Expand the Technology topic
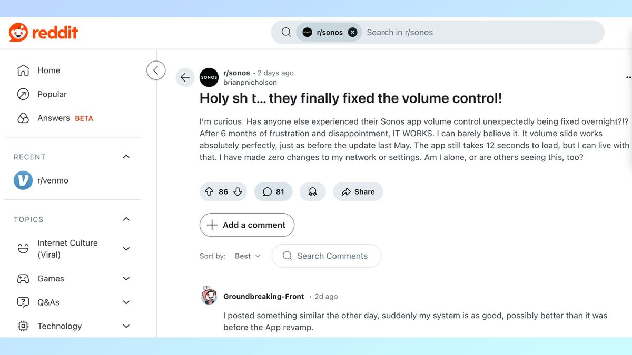 click(x=126, y=326)
